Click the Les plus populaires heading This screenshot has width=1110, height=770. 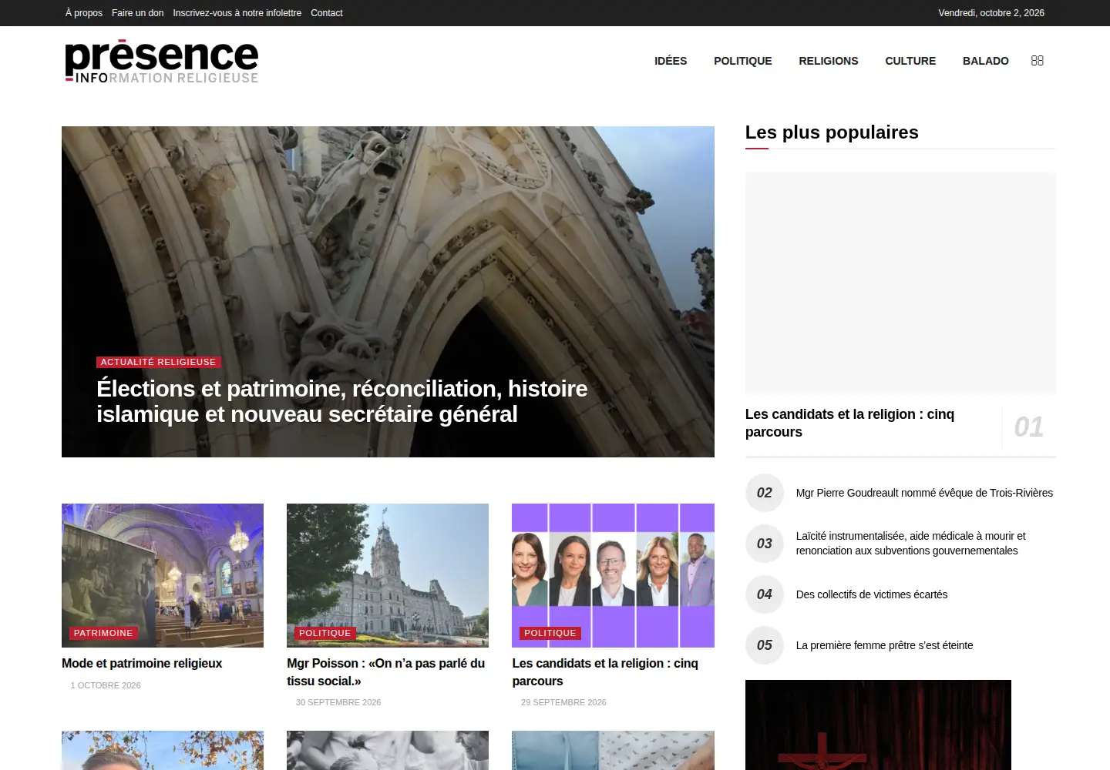[x=832, y=132]
